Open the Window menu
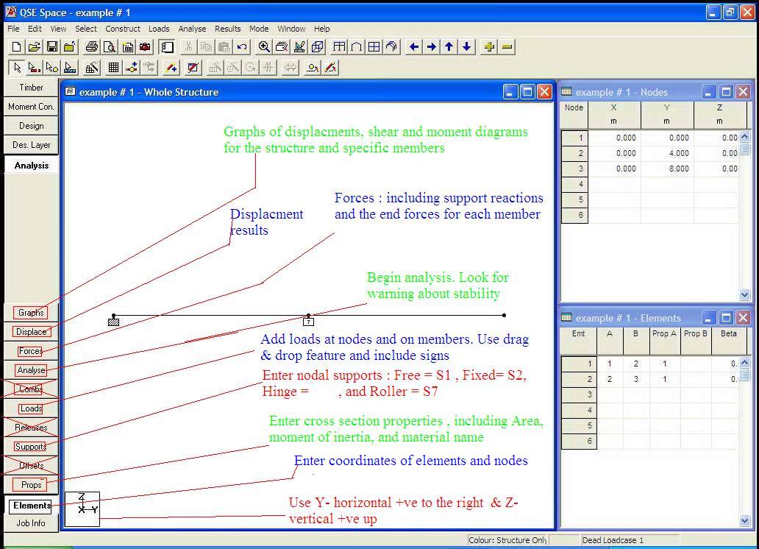Image resolution: width=759 pixels, height=549 pixels. tap(291, 29)
